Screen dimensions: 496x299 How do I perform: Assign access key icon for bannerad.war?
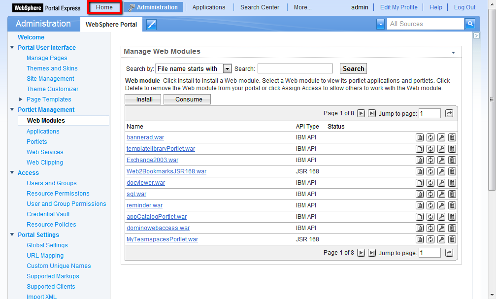[441, 137]
